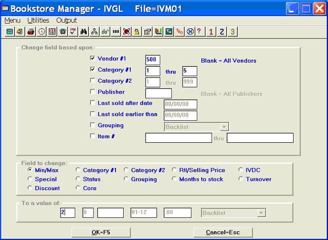Tick the Last sold after date checkbox
328x240 pixels.
click(92, 103)
